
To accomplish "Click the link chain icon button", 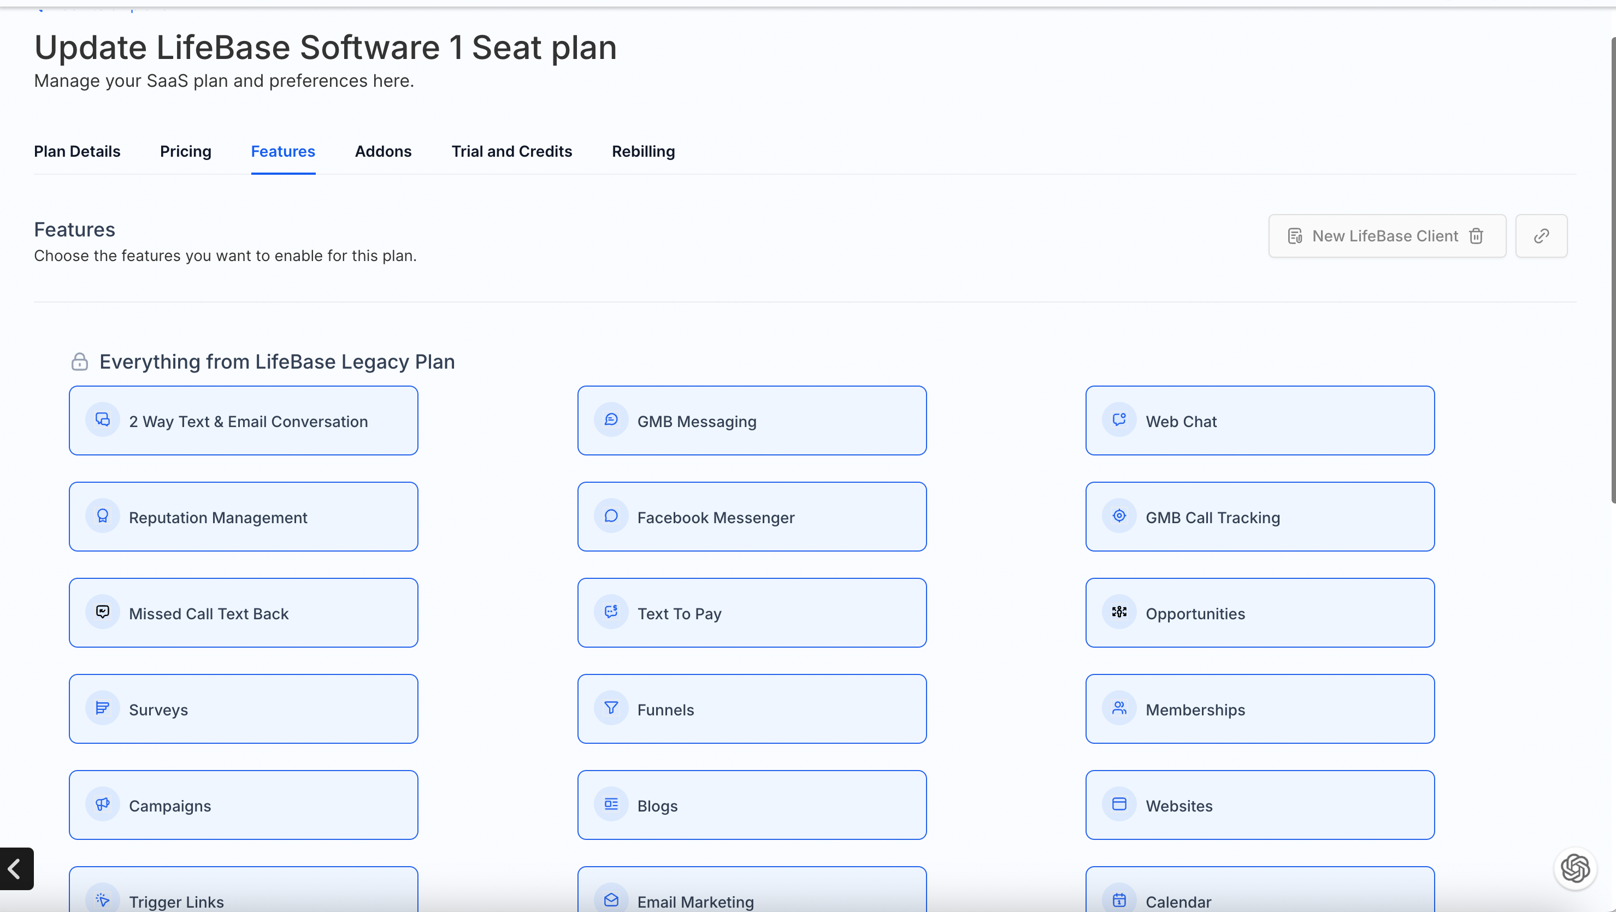I will click(x=1541, y=236).
